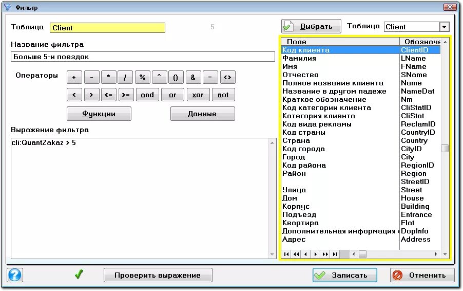Insert the ampersand operator
The width and height of the screenshot is (463, 291).
pos(193,78)
